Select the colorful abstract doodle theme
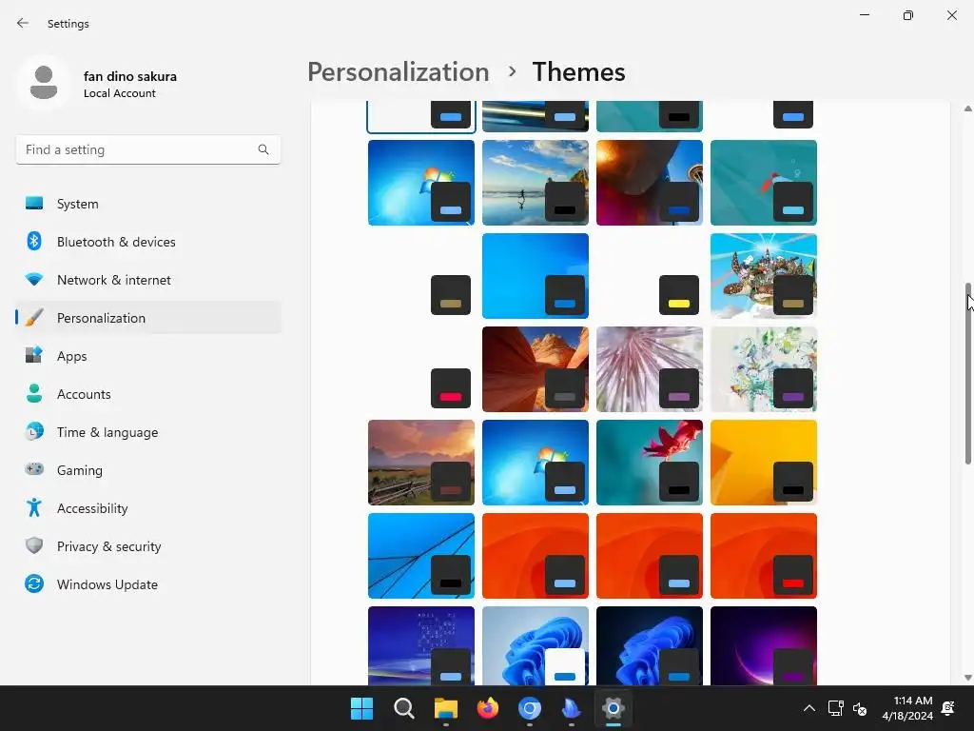The width and height of the screenshot is (974, 731). tap(764, 369)
